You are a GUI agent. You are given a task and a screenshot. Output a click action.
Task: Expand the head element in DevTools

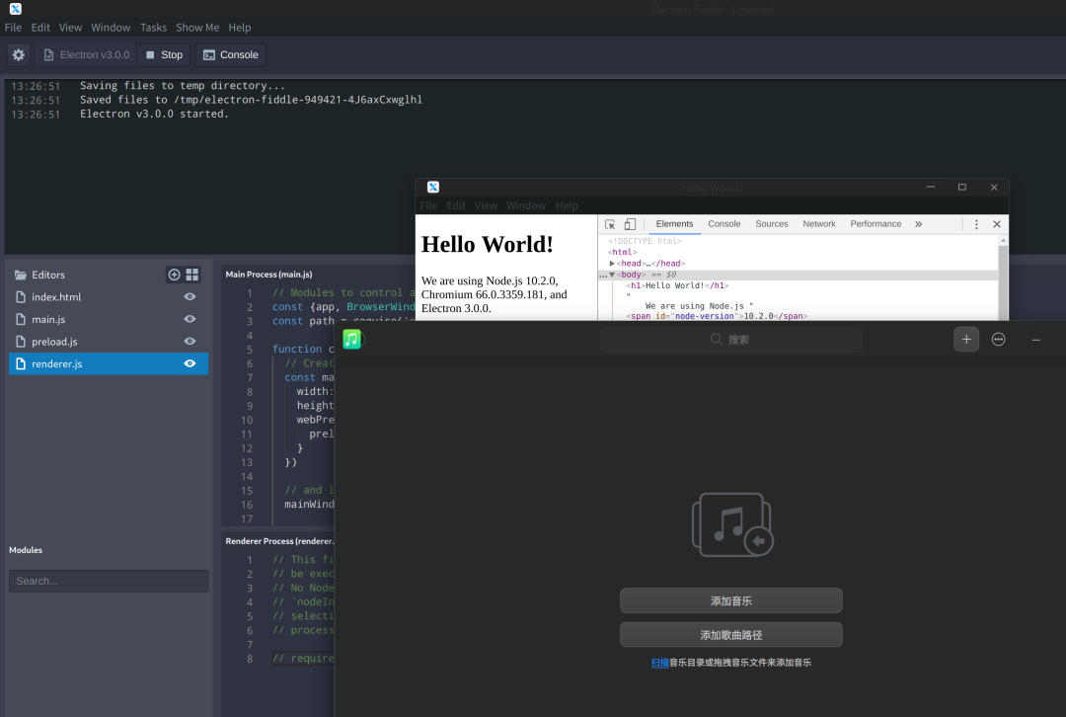click(613, 264)
